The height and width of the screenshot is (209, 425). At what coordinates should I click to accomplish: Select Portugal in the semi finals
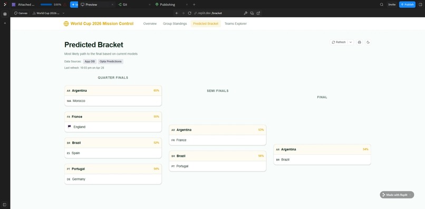(x=218, y=166)
